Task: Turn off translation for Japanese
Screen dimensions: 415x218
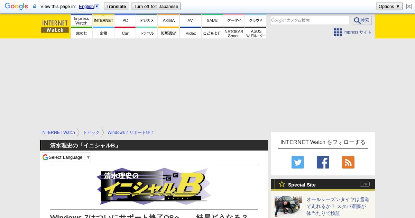Action: tap(156, 6)
